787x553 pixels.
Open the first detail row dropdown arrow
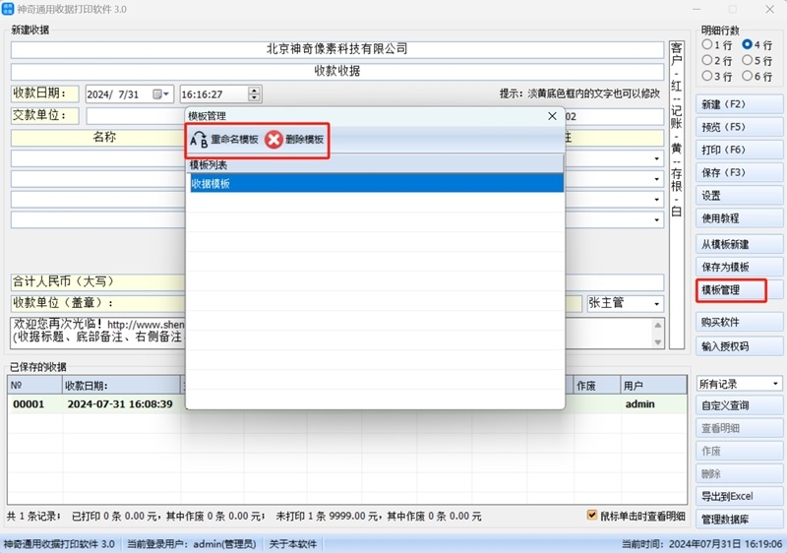[656, 158]
